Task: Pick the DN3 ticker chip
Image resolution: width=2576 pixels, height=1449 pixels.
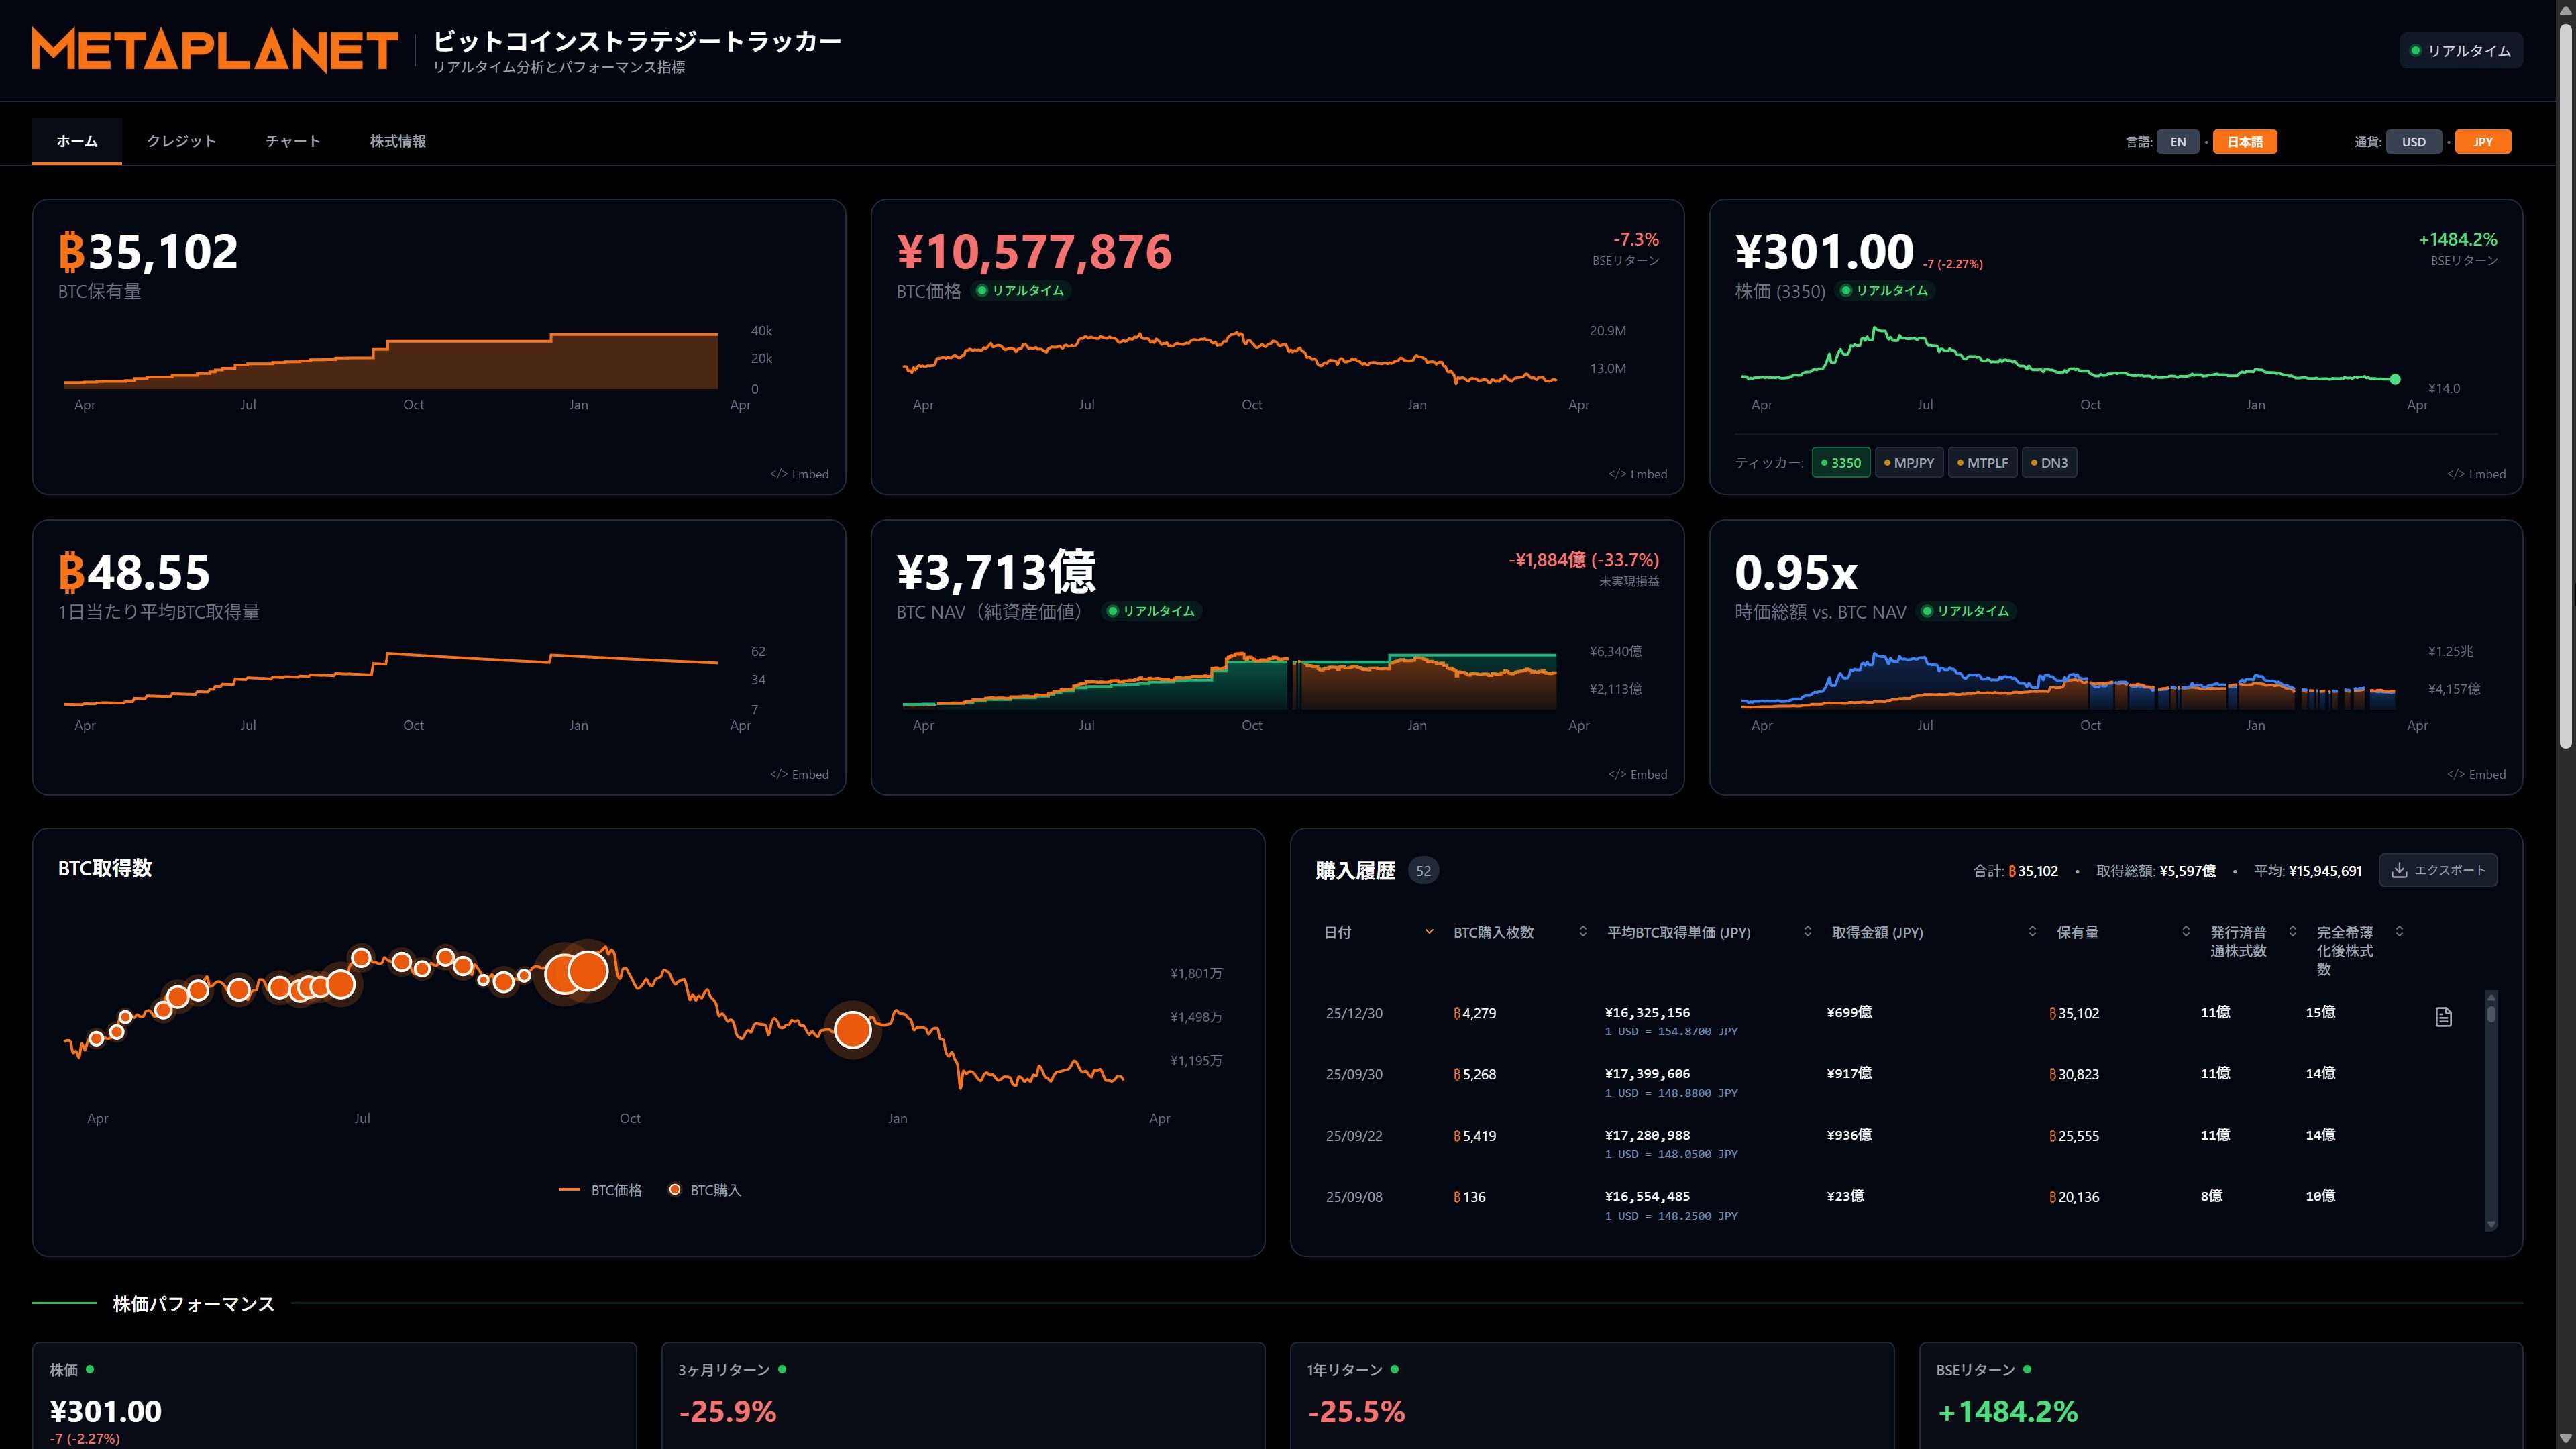Action: pos(2049,463)
